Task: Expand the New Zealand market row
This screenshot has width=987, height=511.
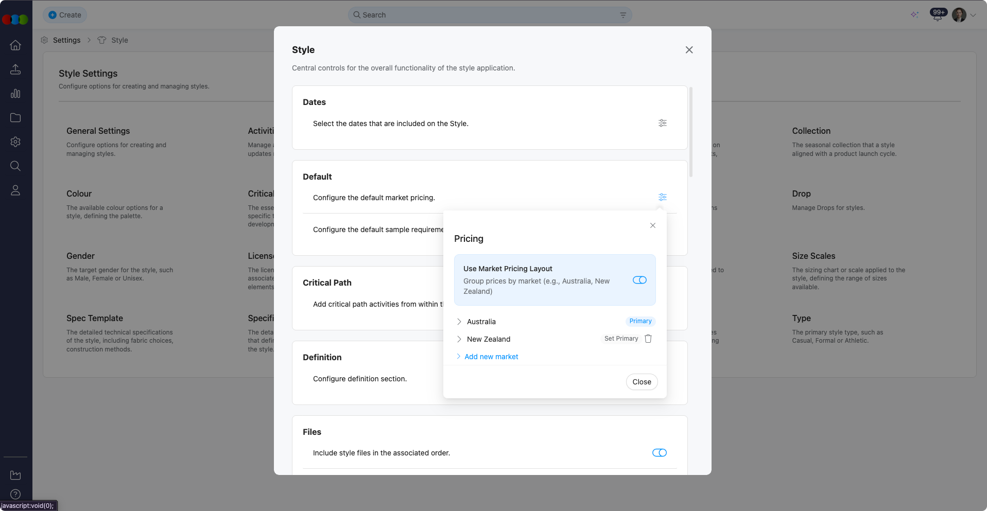Action: [x=459, y=339]
